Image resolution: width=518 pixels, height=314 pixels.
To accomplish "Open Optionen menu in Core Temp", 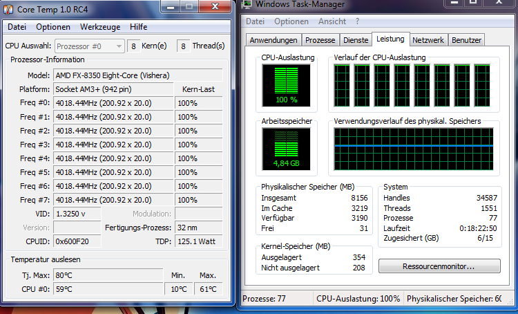I will pyautogui.click(x=53, y=27).
